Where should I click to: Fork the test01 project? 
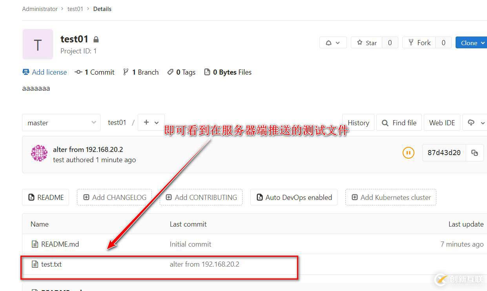[x=419, y=43]
